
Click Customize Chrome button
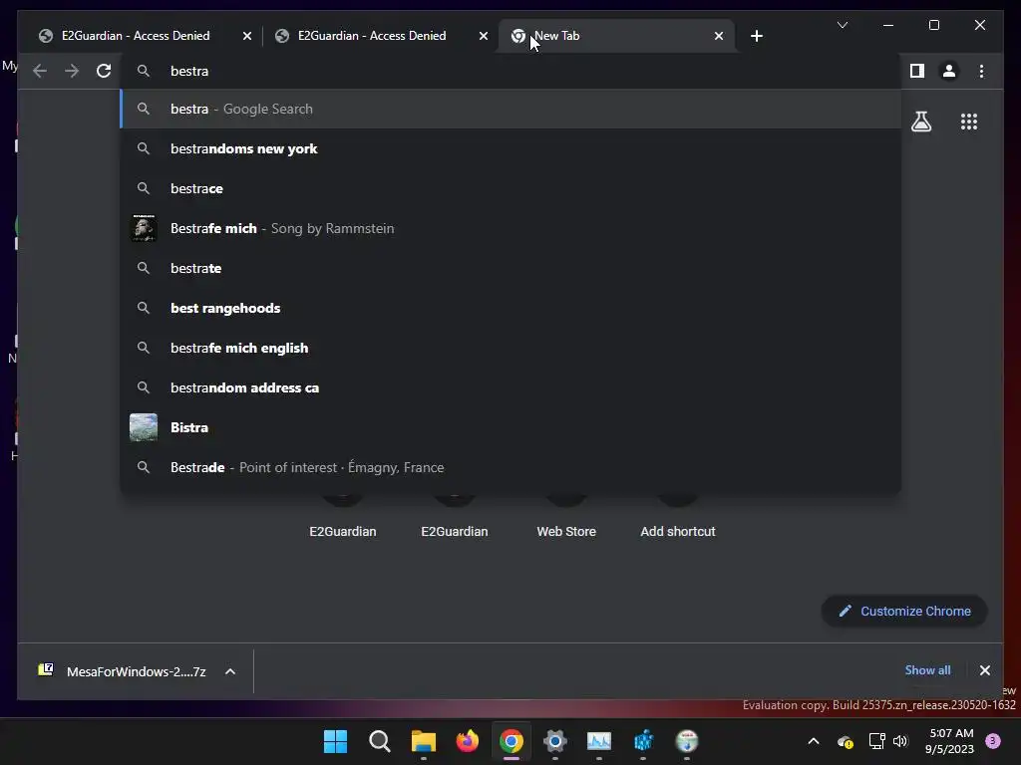click(904, 611)
